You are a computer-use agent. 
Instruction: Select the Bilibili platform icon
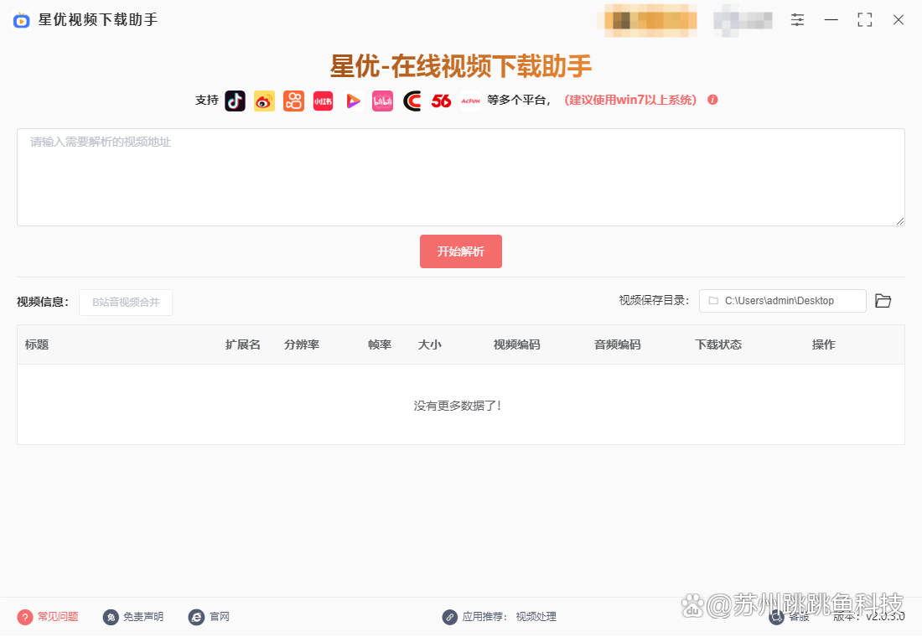pos(382,101)
